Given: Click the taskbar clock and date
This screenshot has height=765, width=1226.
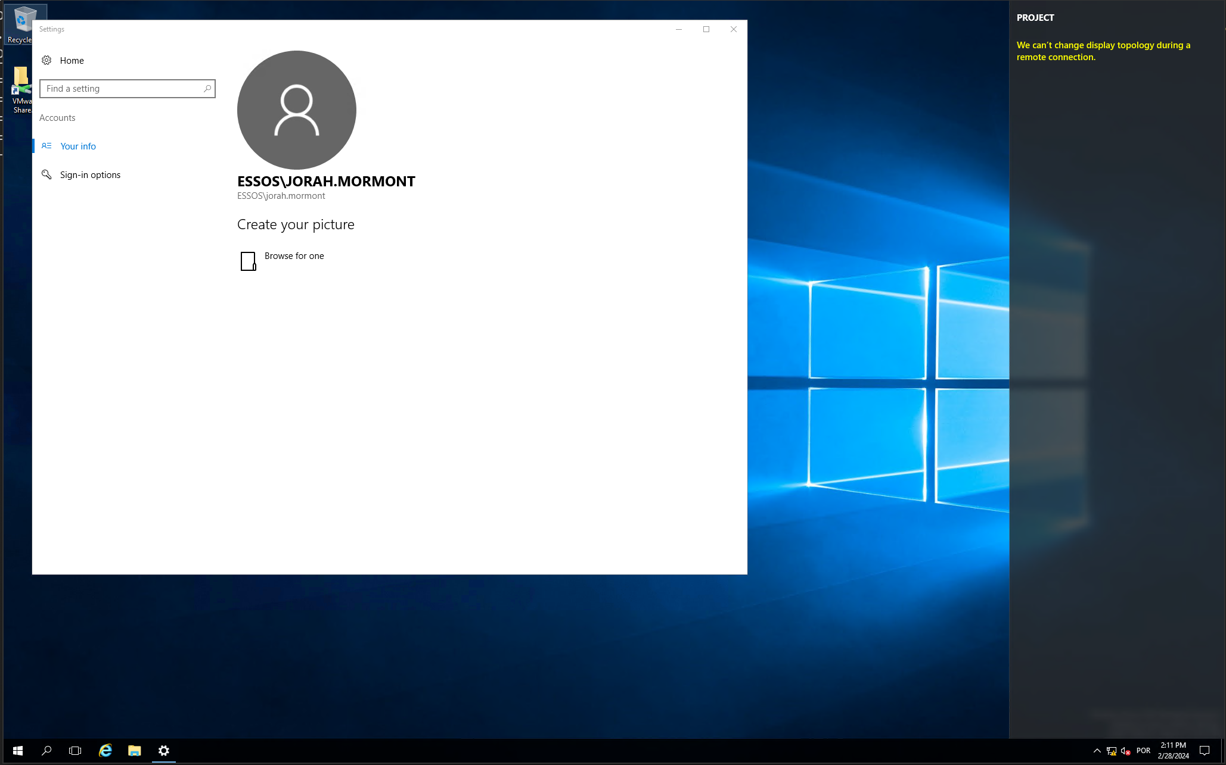Looking at the screenshot, I should (x=1173, y=751).
